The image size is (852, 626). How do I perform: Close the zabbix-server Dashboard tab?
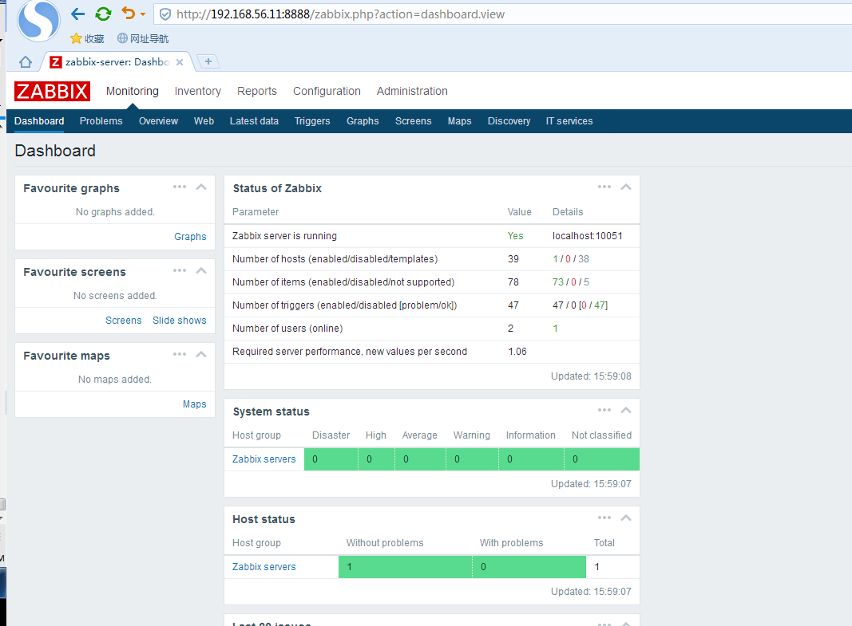pos(180,62)
